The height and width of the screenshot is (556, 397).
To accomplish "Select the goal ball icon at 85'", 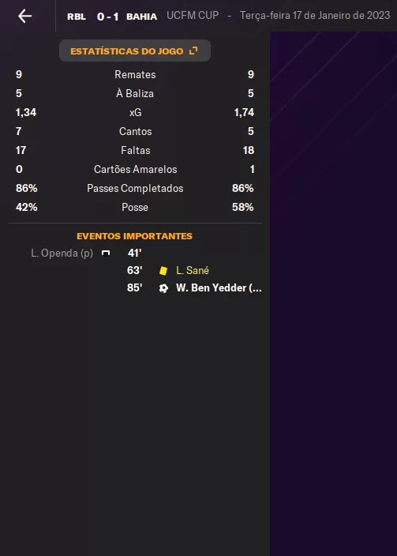I will [163, 288].
